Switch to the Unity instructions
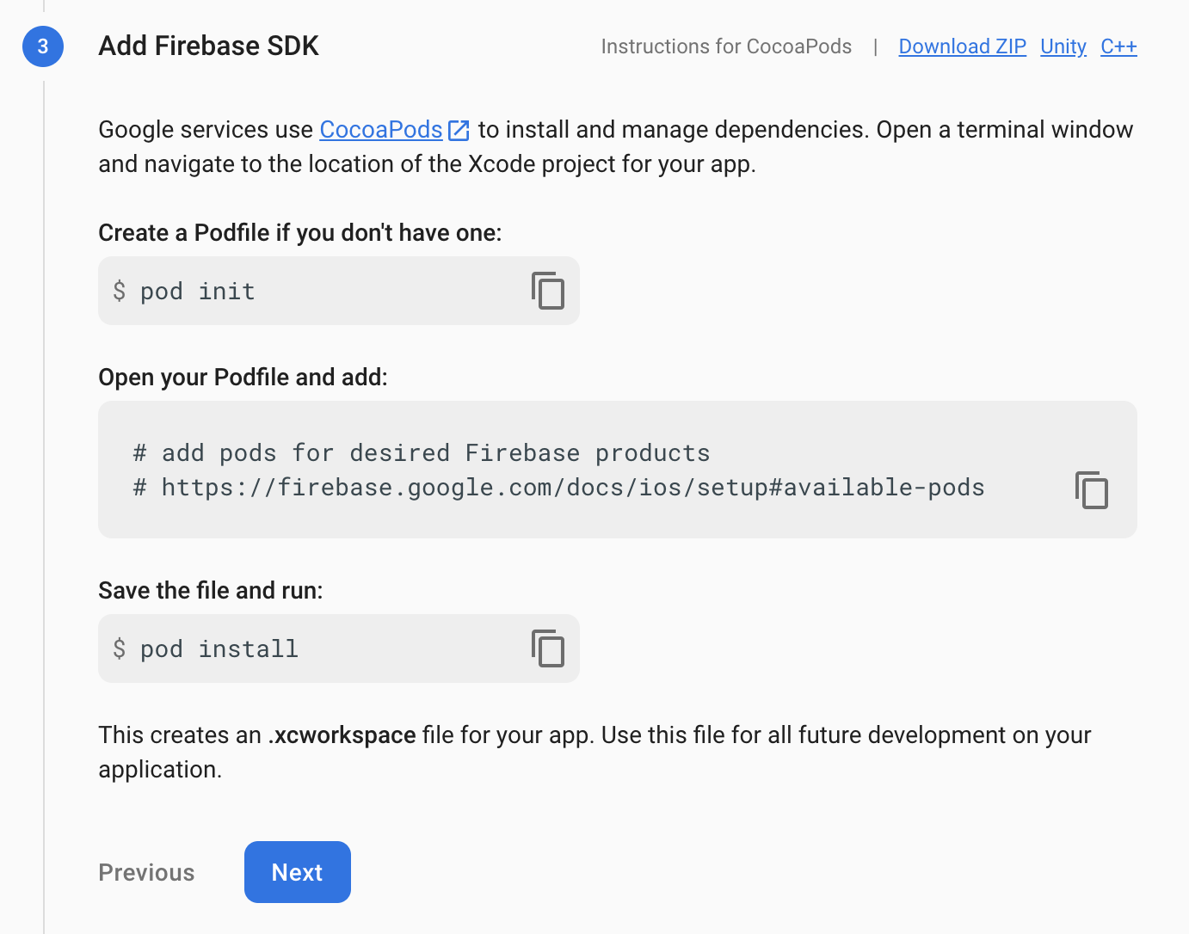 1063,46
